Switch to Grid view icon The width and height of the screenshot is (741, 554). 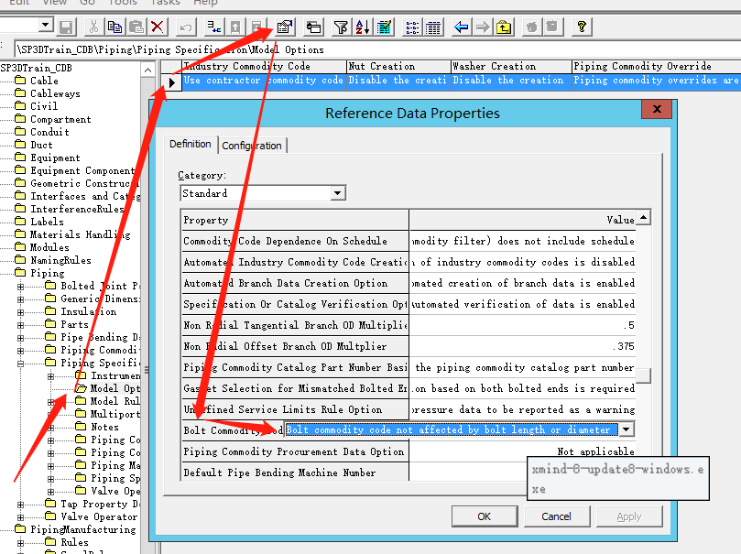433,27
